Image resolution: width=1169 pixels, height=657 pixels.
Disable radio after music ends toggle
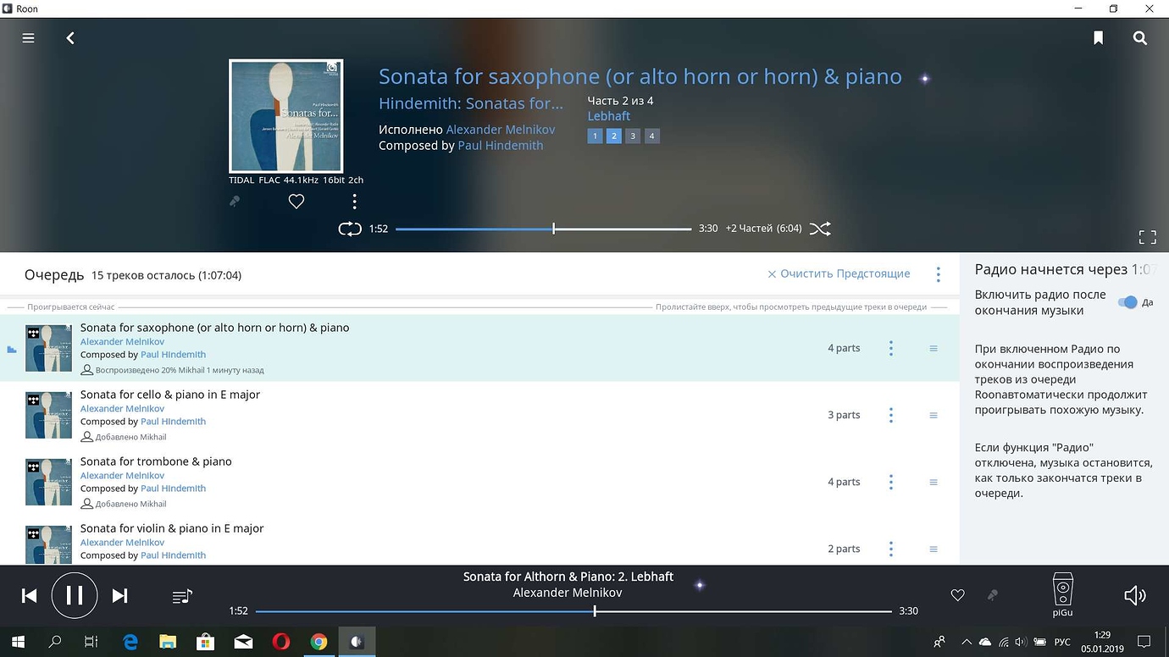(1127, 302)
